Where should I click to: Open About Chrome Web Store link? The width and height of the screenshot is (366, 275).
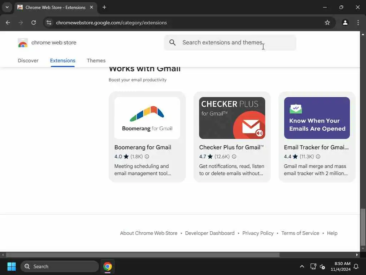(x=149, y=233)
